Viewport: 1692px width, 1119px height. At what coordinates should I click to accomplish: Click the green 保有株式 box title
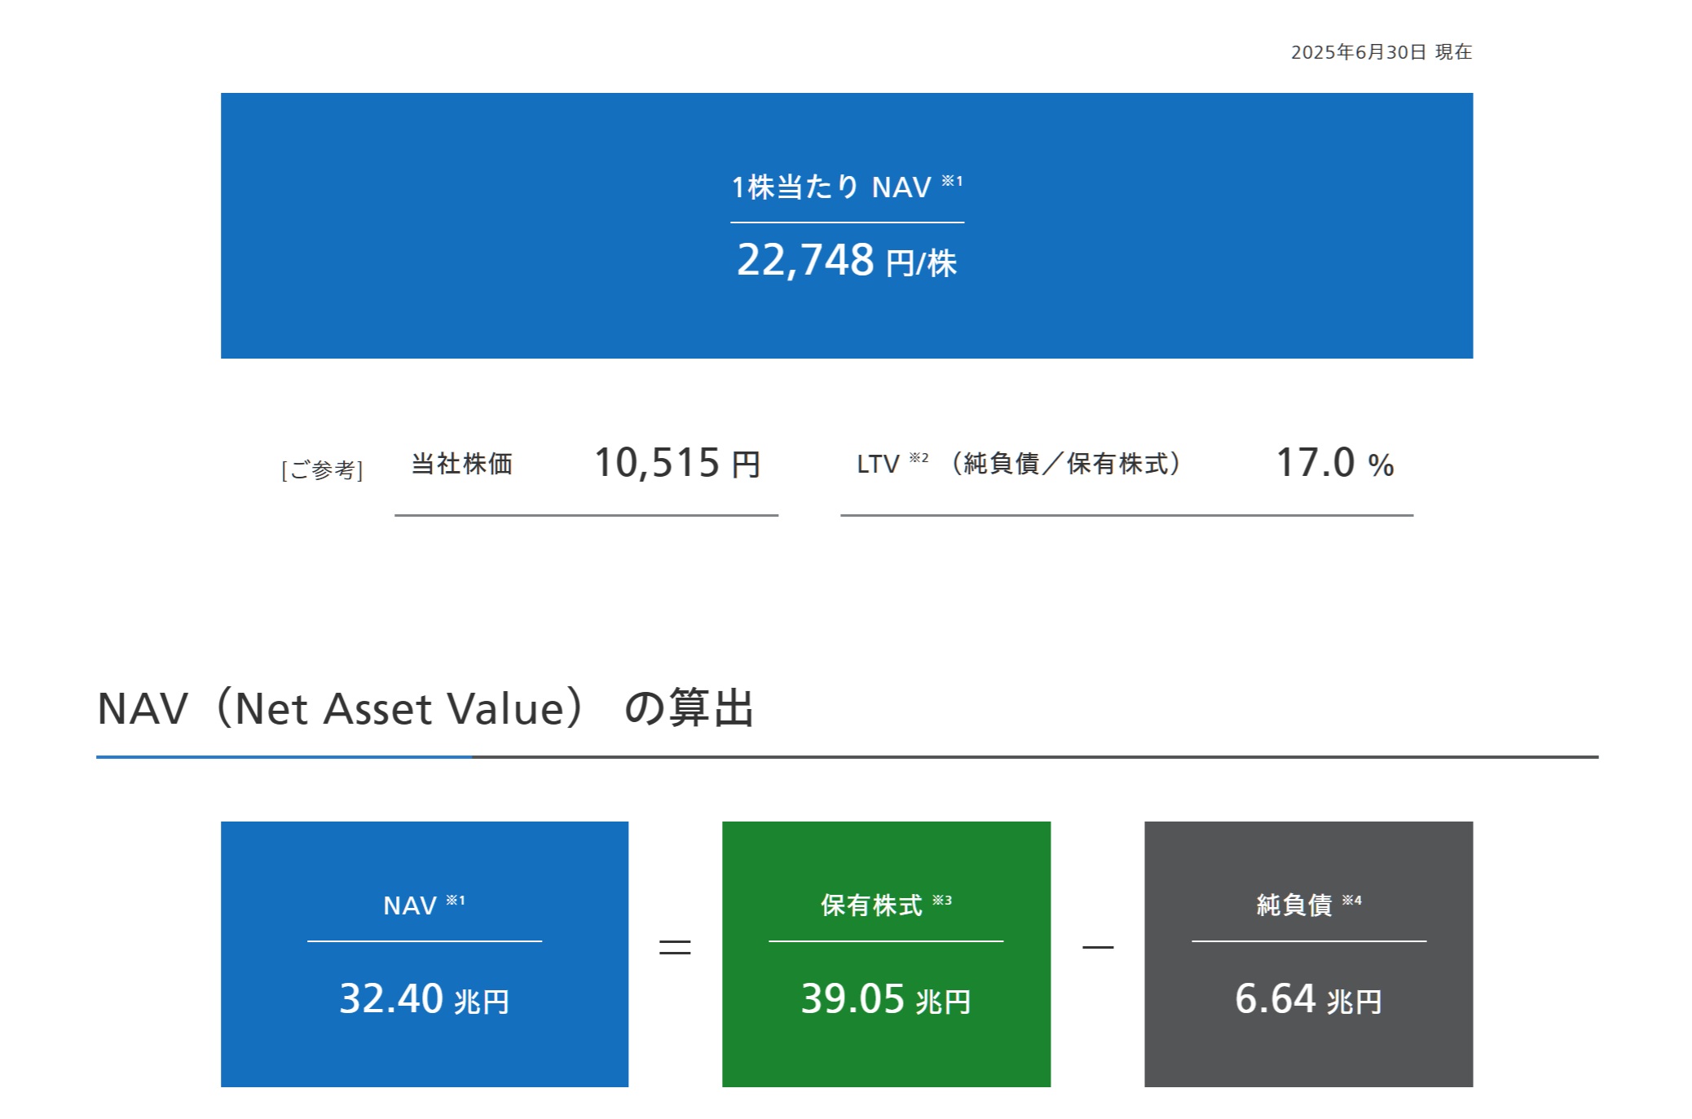pyautogui.click(x=871, y=905)
